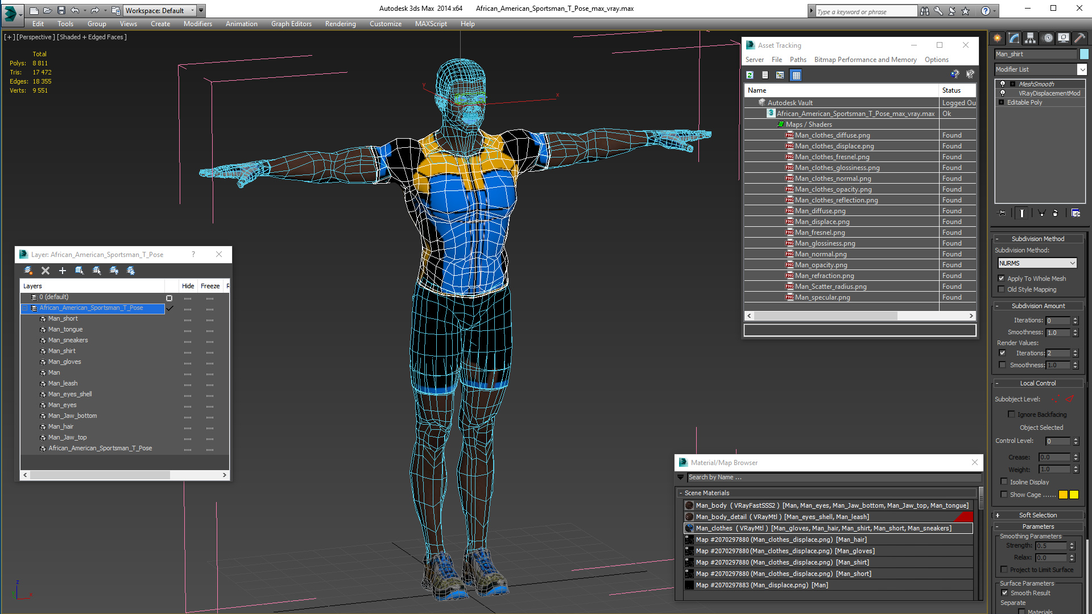1092x614 pixels.
Task: Click the Shaded + Edged Faces viewport label
Action: 92,37
